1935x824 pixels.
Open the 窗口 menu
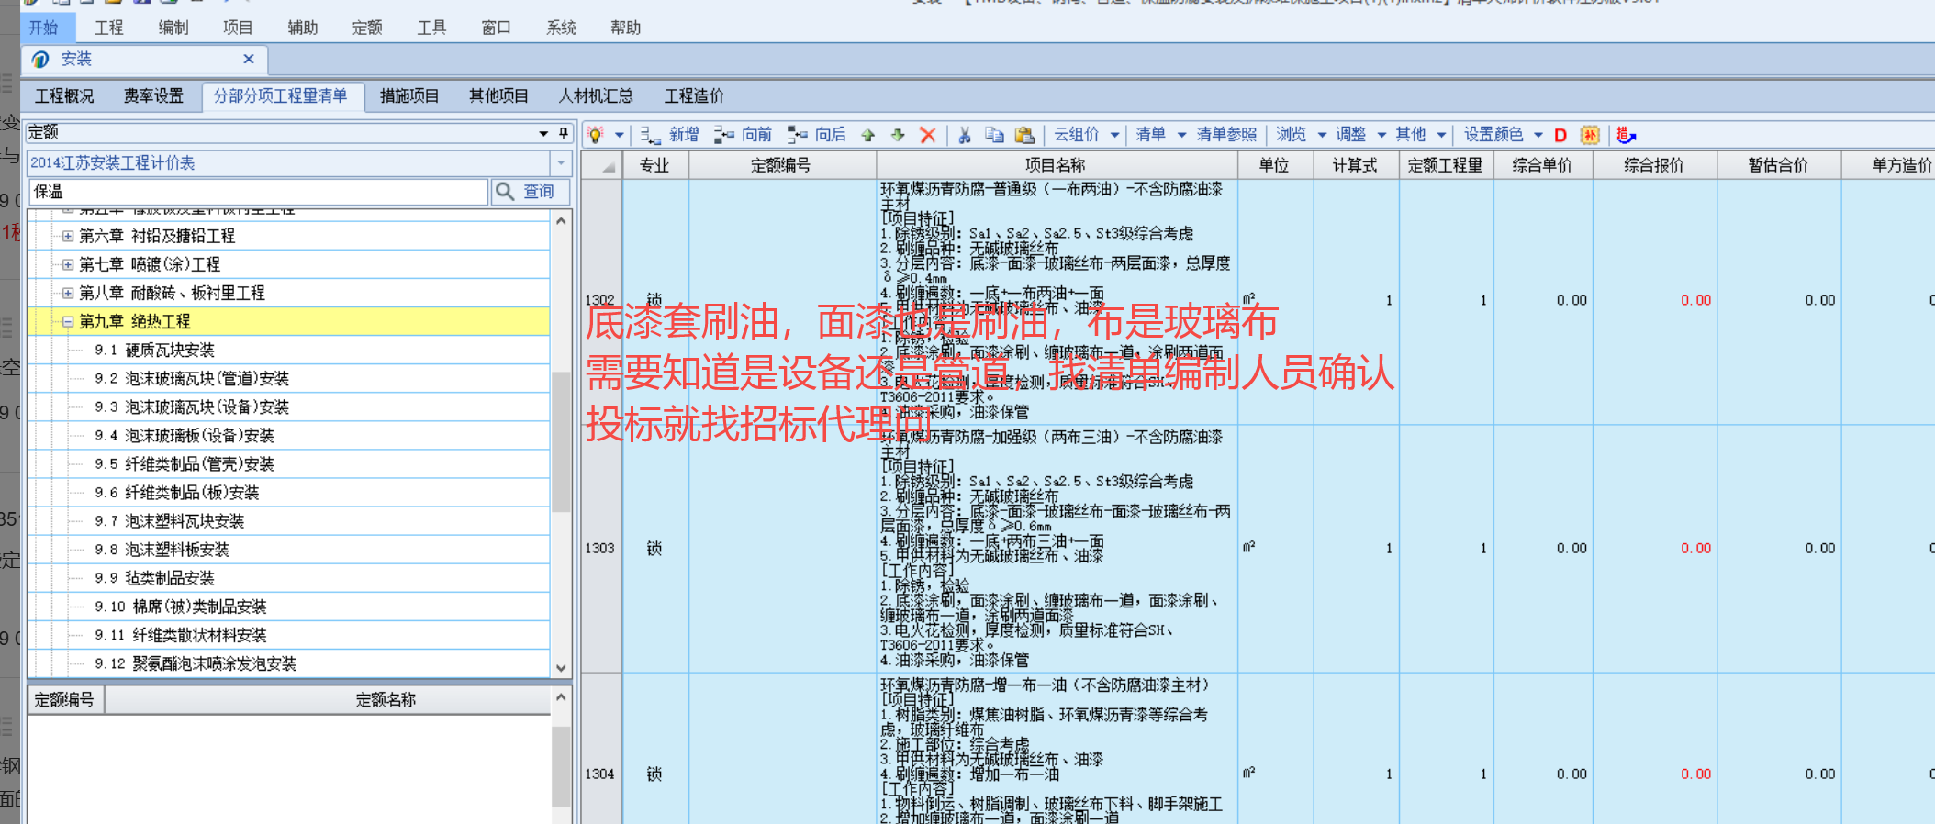click(497, 28)
